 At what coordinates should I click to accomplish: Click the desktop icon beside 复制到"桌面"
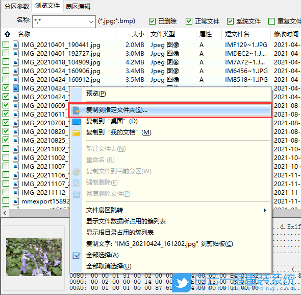(77, 122)
